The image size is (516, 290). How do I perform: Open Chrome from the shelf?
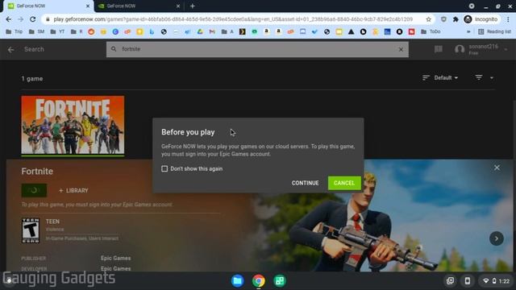[x=259, y=281]
